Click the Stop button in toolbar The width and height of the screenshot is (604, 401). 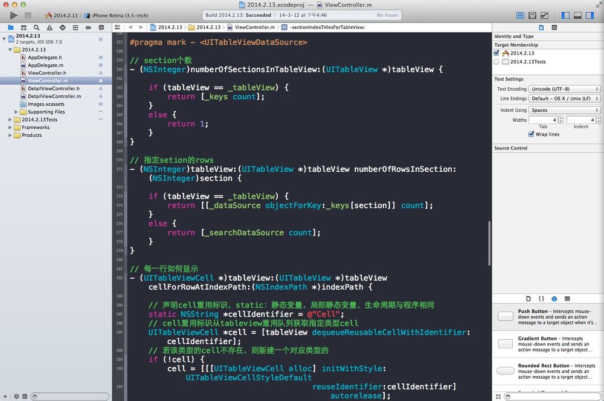tap(28, 16)
